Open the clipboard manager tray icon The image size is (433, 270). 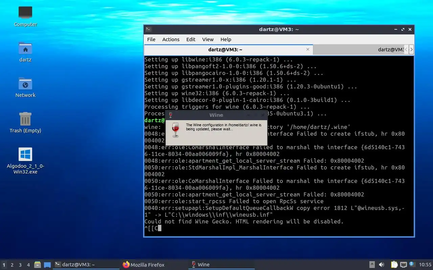coord(394,265)
